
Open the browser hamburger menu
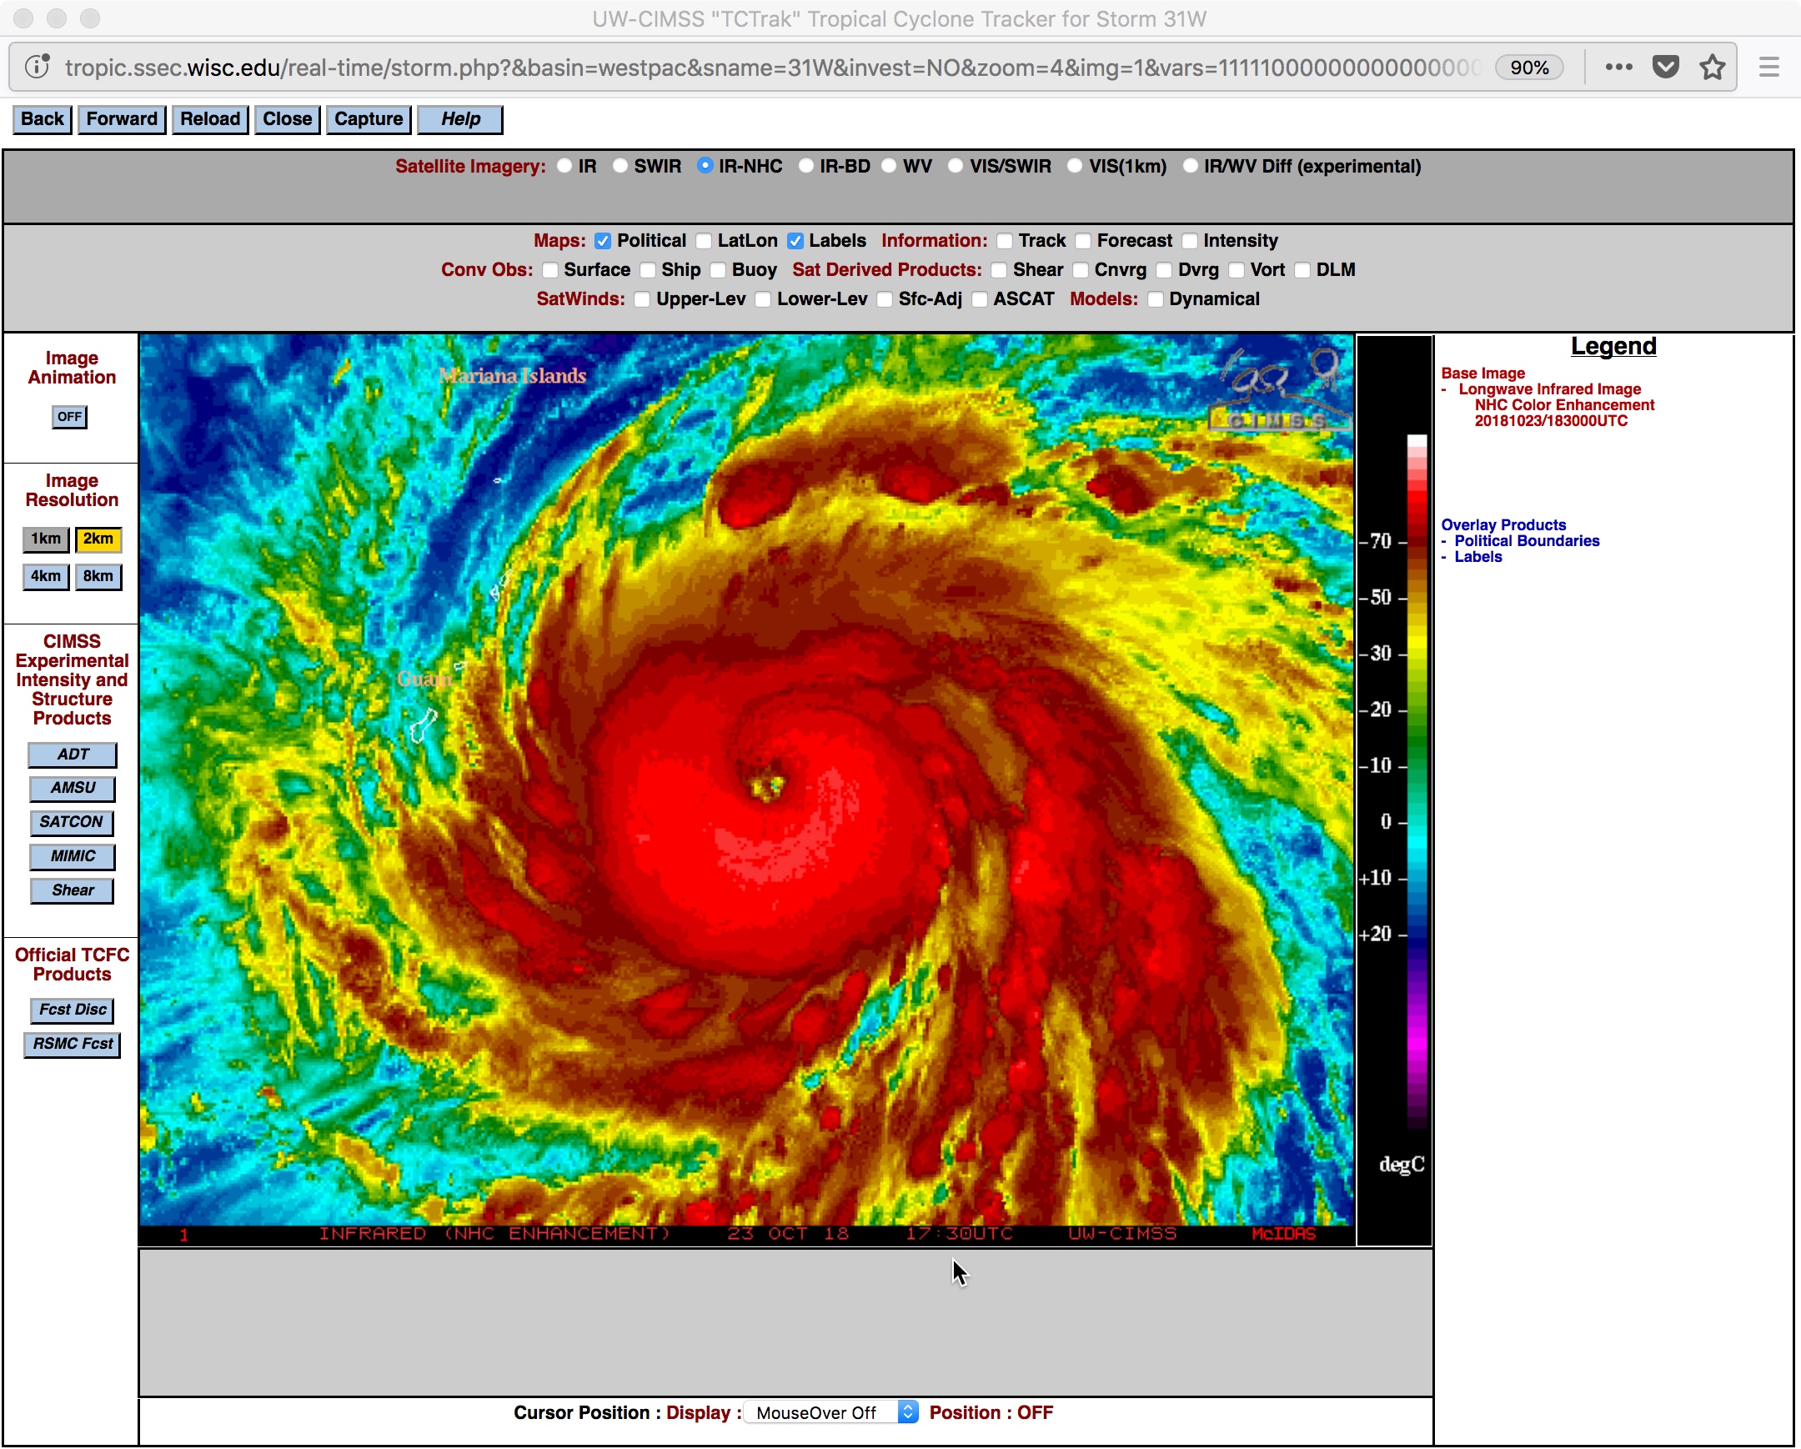click(x=1769, y=67)
